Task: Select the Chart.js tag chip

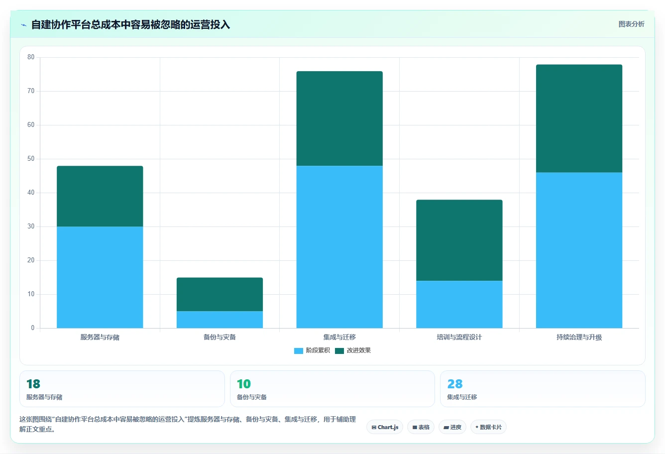Action: click(385, 427)
